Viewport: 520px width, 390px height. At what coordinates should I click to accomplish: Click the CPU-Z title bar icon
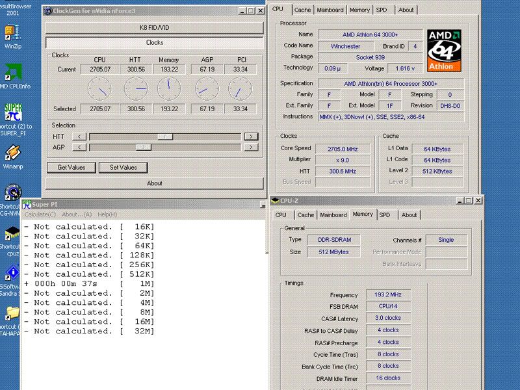(275, 200)
